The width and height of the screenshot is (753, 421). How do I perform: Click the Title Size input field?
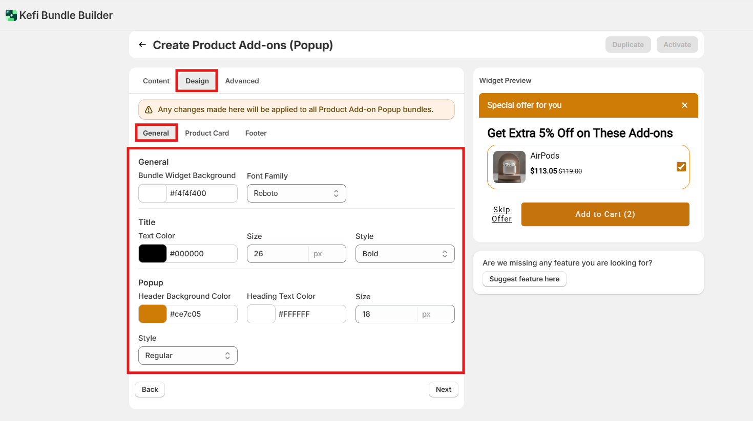[278, 254]
